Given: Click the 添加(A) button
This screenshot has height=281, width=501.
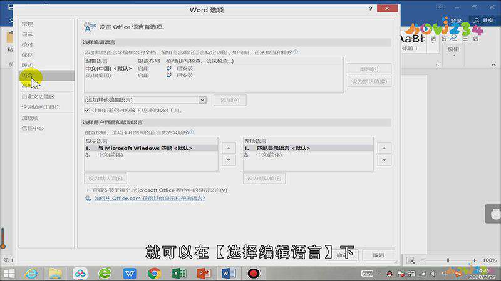Looking at the screenshot, I should pos(230,100).
